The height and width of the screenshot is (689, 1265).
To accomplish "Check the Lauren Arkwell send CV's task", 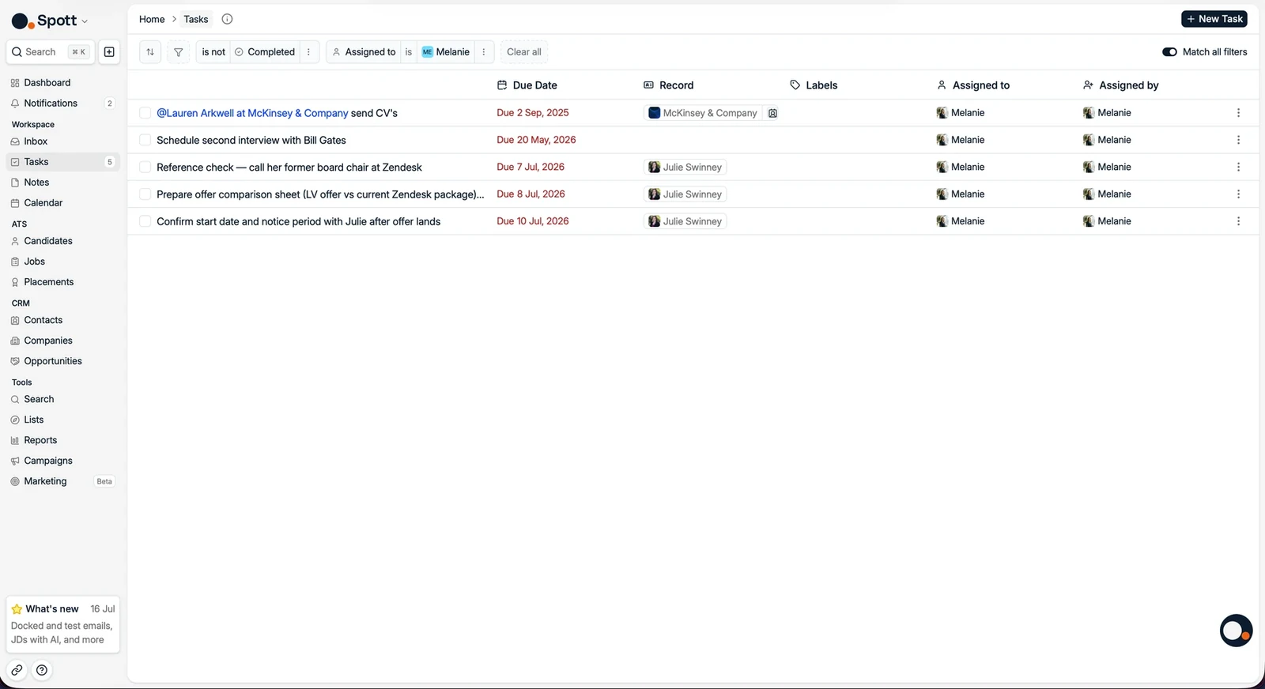I will [145, 113].
